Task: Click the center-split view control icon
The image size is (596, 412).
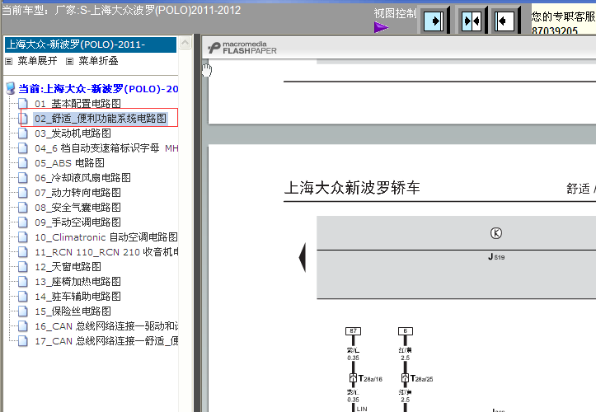Action: 471,21
